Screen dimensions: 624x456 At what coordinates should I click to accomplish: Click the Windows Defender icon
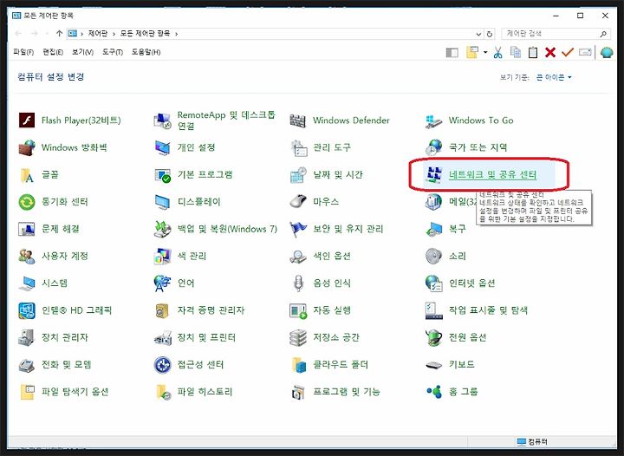coord(298,121)
